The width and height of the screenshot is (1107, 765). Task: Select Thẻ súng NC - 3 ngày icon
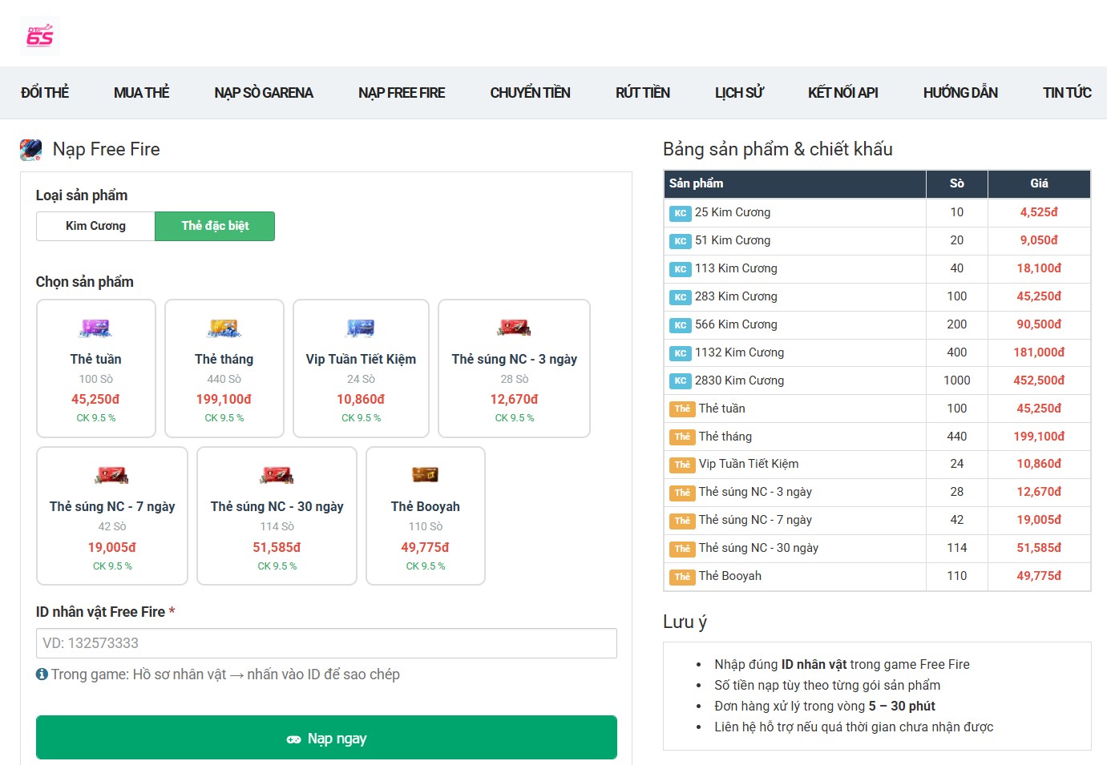click(514, 328)
